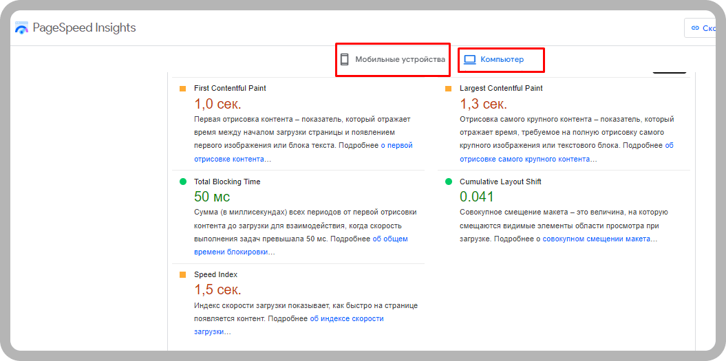726x361 pixels.
Task: Click the Total Blocking Time label
Action: tap(227, 182)
